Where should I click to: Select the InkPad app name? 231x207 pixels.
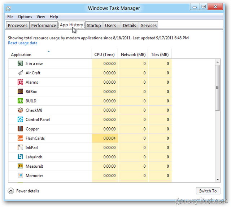(31, 147)
